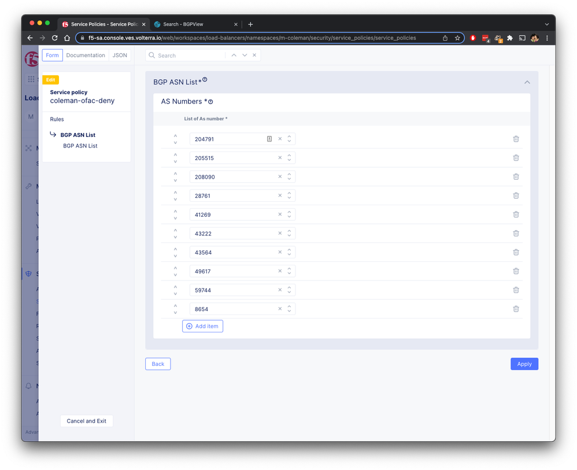Image resolution: width=577 pixels, height=470 pixels.
Task: Clear the 43222 field with its X
Action: tap(280, 234)
